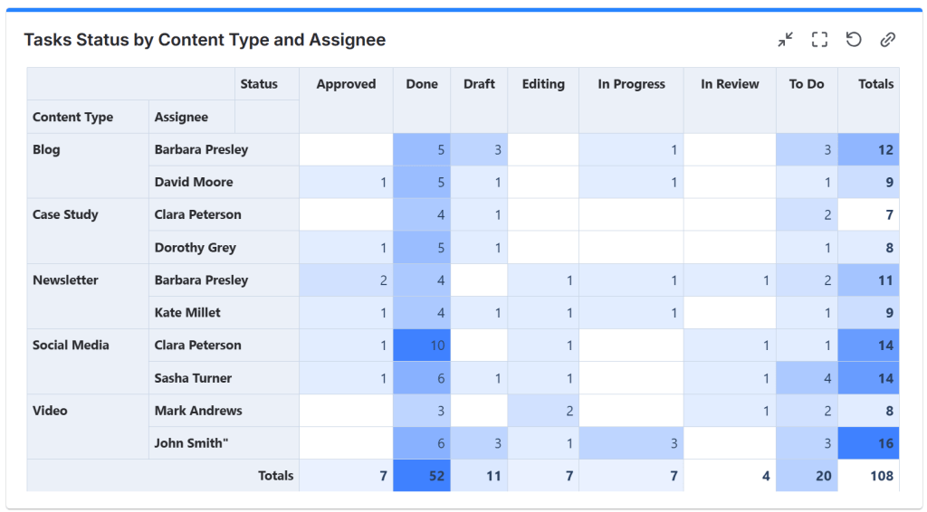Click assignee Mark Andrews

[198, 411]
